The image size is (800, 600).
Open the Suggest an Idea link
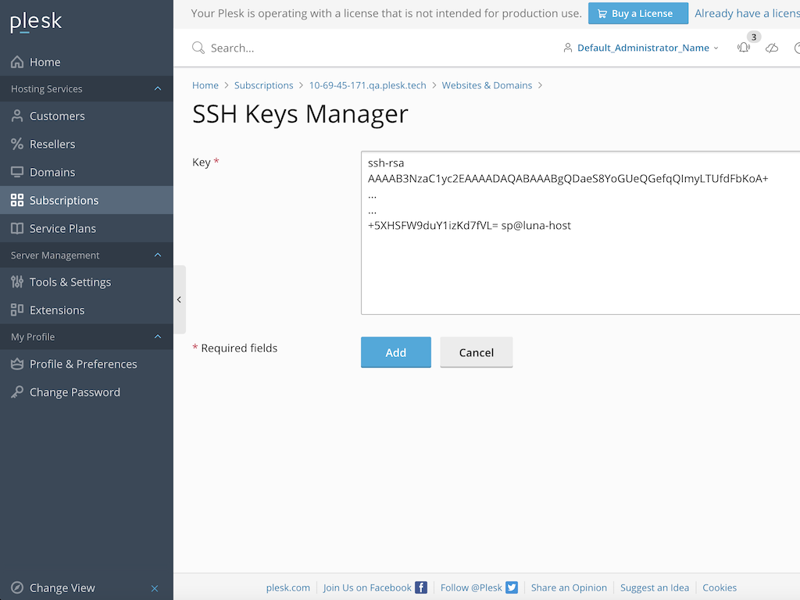tap(655, 587)
